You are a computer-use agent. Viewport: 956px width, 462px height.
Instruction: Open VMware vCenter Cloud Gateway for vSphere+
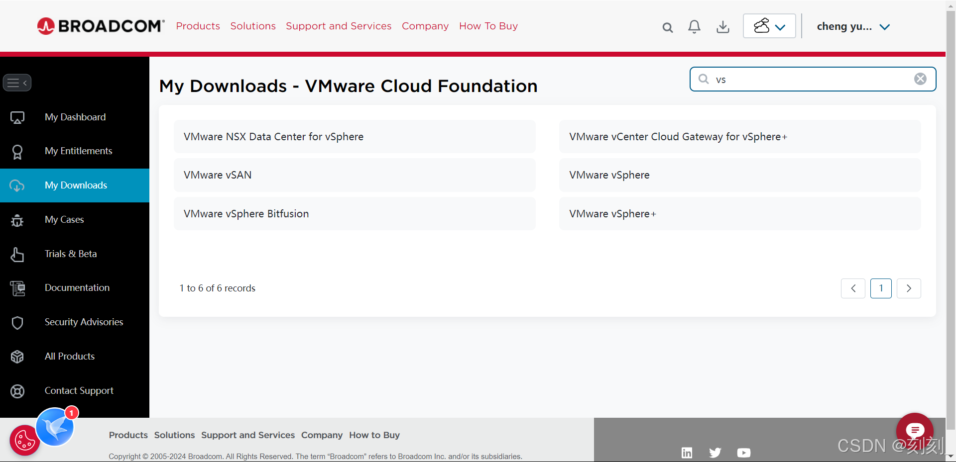740,136
